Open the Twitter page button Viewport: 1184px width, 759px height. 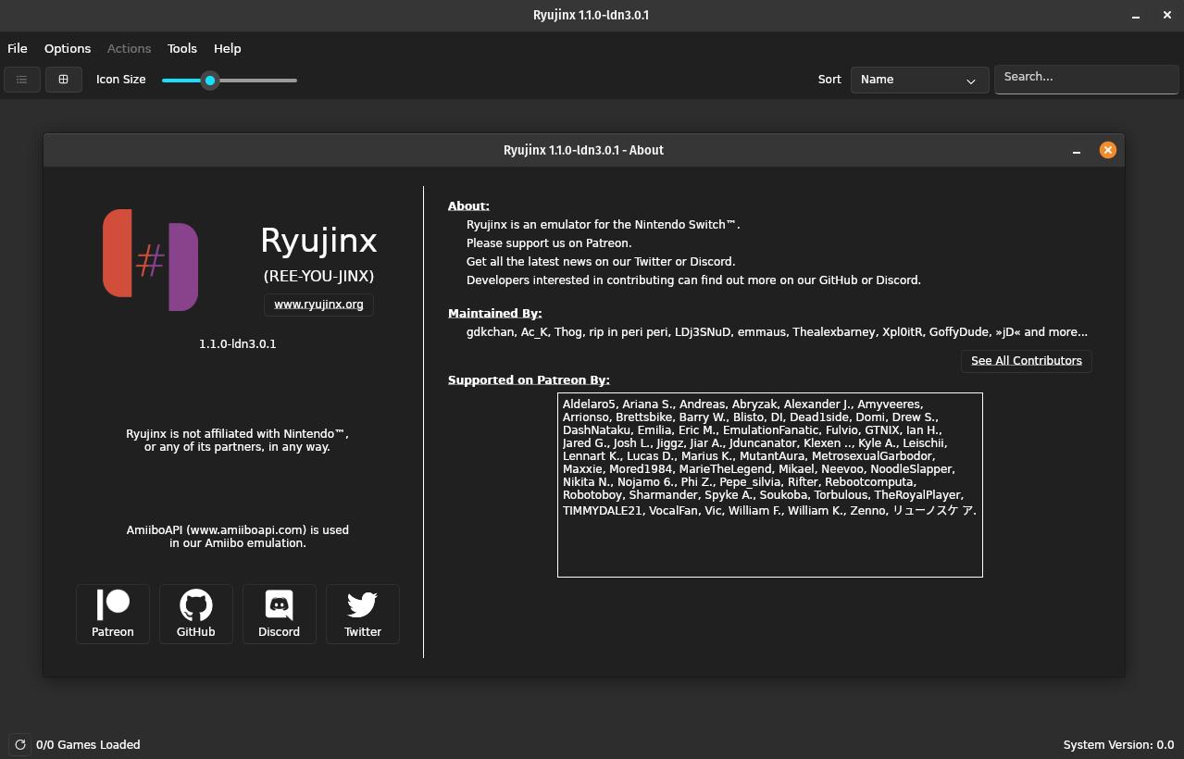click(x=363, y=614)
